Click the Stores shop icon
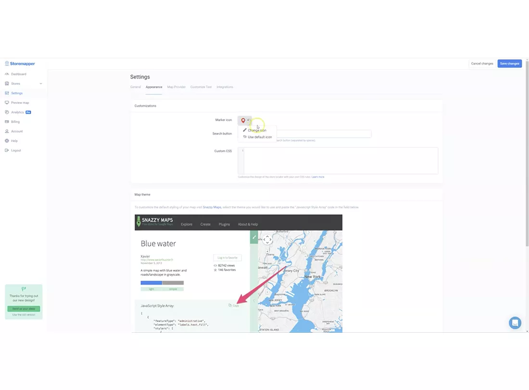Image resolution: width=529 pixels, height=390 pixels. coord(7,83)
